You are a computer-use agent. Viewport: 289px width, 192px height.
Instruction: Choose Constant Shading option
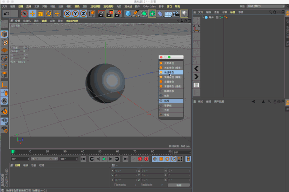coord(171,82)
